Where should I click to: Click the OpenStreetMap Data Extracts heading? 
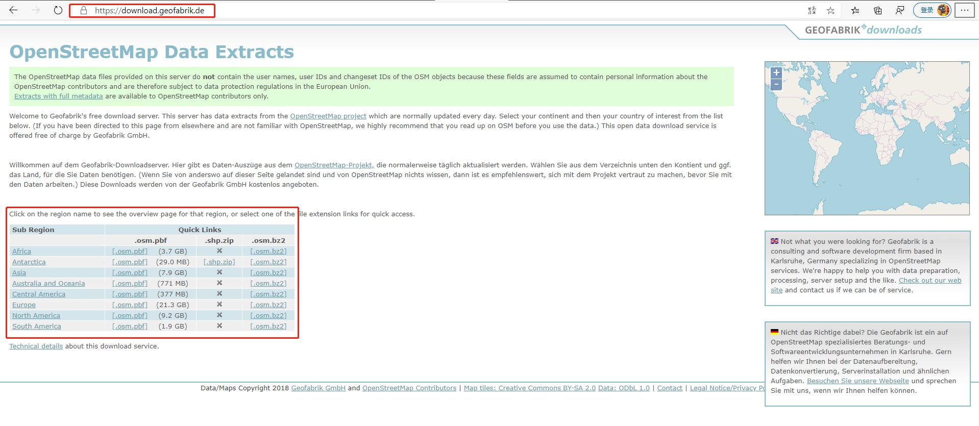click(x=152, y=52)
